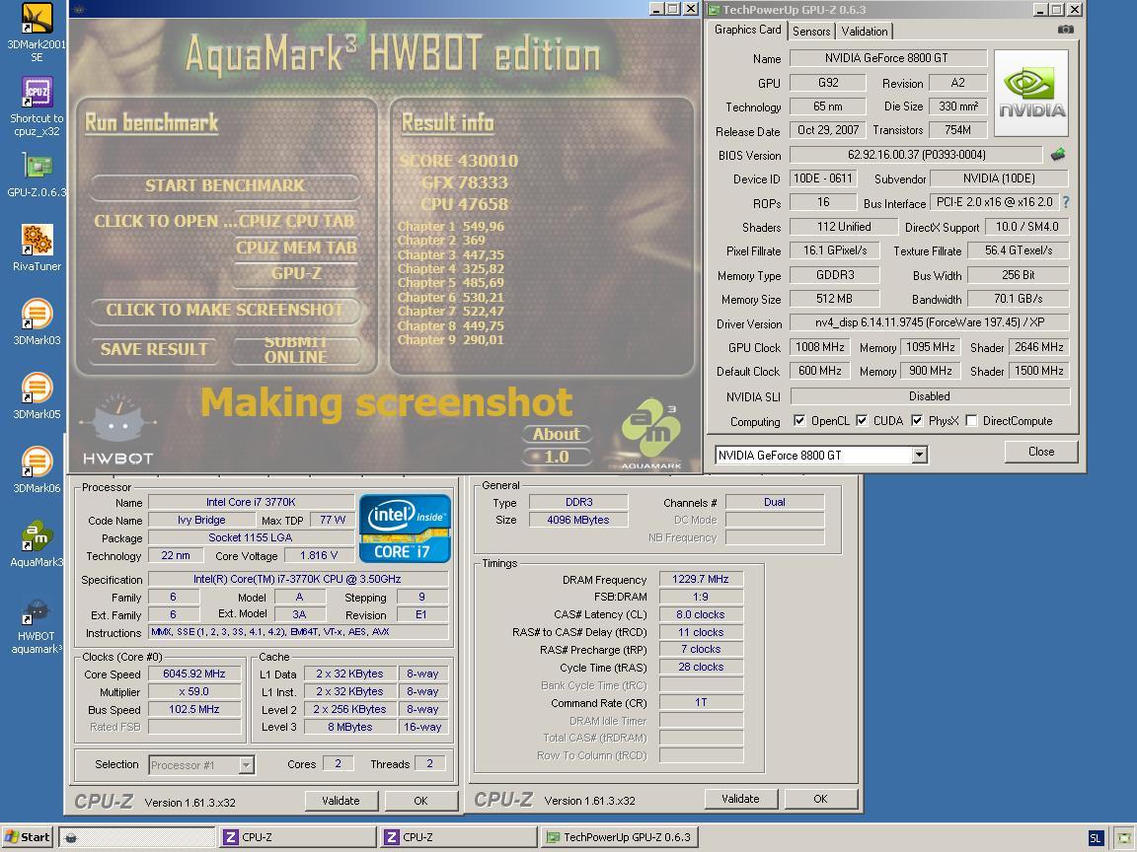Open the HWBOT aquamark3 desktop shortcut
Image resolution: width=1137 pixels, height=852 pixels.
(37, 624)
